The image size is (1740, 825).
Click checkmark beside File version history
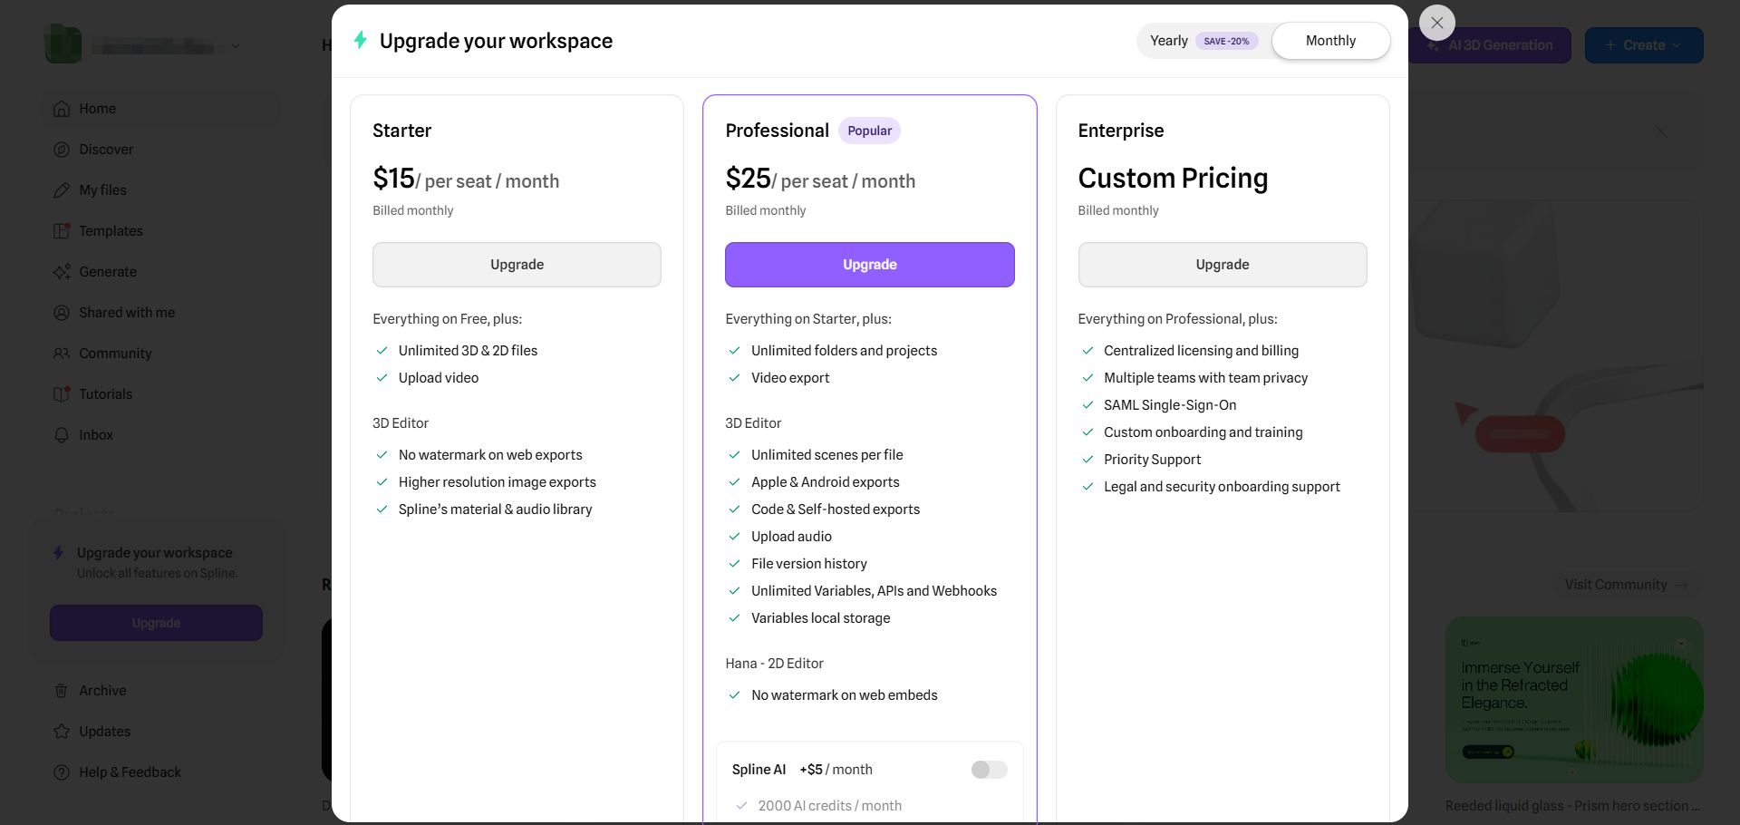pos(734,564)
